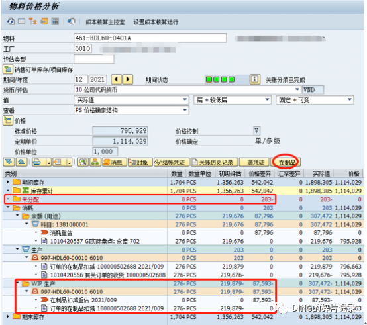The height and width of the screenshot is (325, 367).
Task: Open the 层 + 较低层 dropdown
Action: (x=267, y=100)
